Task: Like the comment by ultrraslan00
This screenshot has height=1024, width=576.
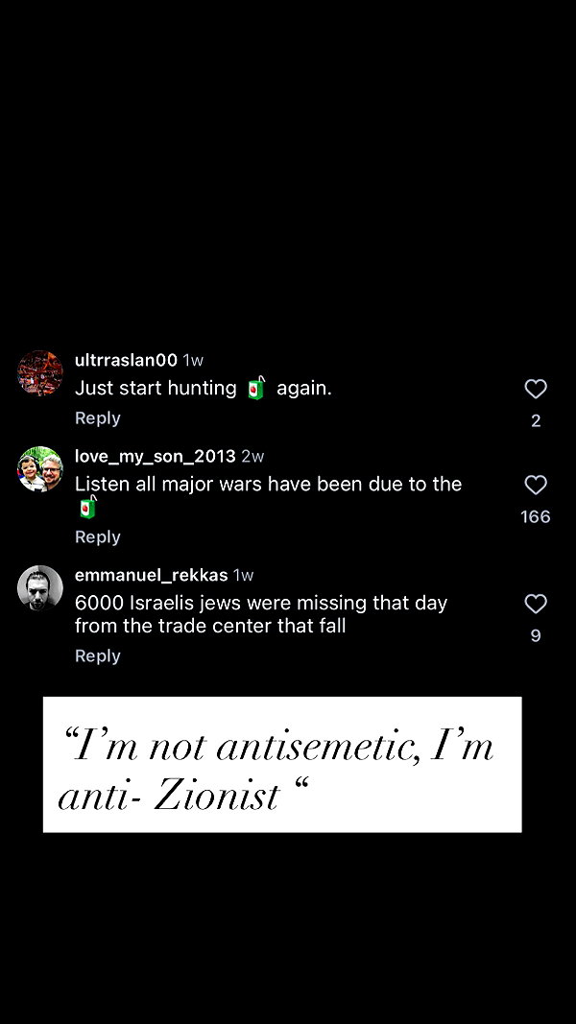Action: (x=536, y=390)
